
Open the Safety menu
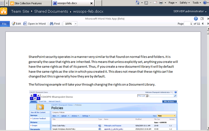click(x=185, y=3)
